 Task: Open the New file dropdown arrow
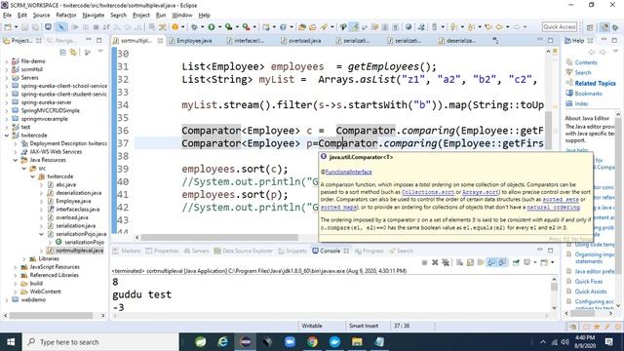coord(16,27)
